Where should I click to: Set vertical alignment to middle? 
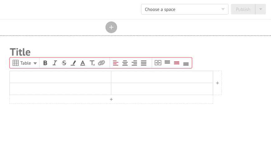(x=177, y=63)
